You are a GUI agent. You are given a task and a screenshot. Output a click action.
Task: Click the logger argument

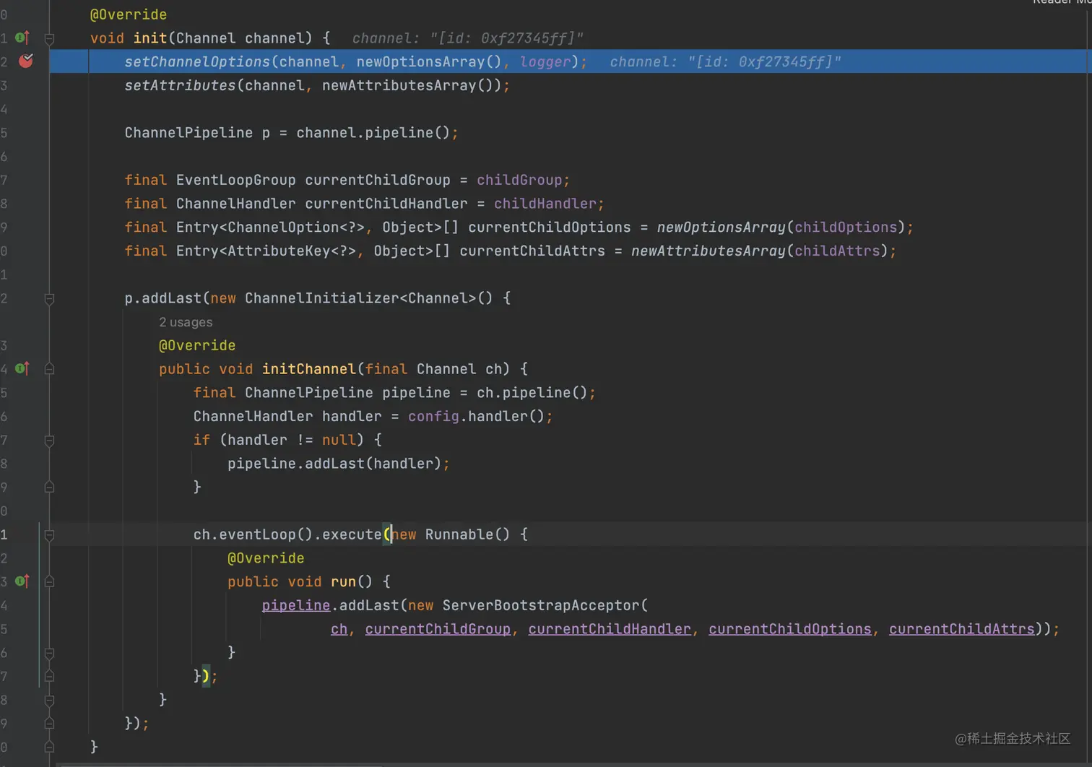545,61
